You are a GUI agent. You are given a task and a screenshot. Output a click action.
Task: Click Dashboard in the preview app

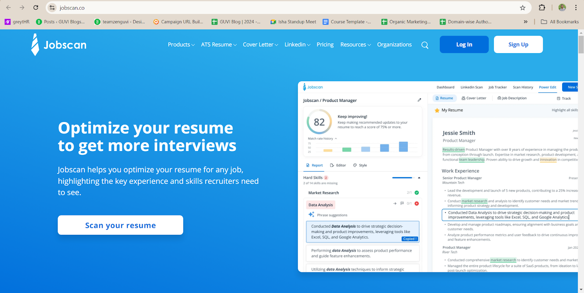tap(445, 87)
